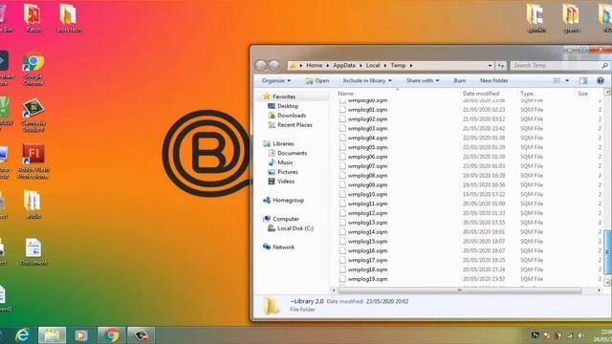
Task: Click the Forward navigation arrow in Explorer
Action: point(274,65)
